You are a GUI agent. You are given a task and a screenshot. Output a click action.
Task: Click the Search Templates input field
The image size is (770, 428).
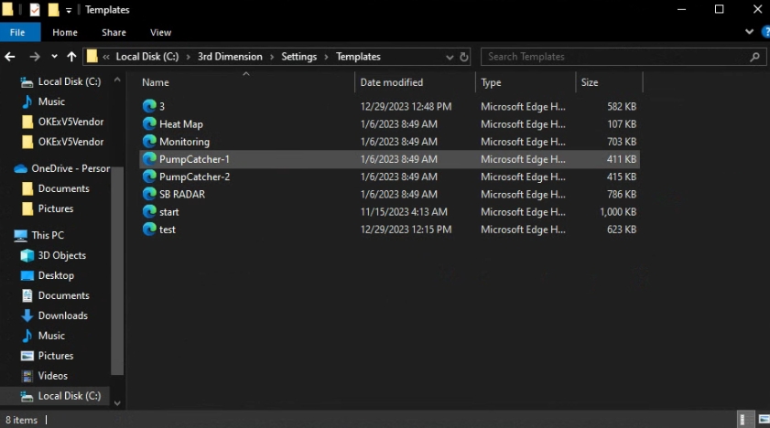pos(613,57)
